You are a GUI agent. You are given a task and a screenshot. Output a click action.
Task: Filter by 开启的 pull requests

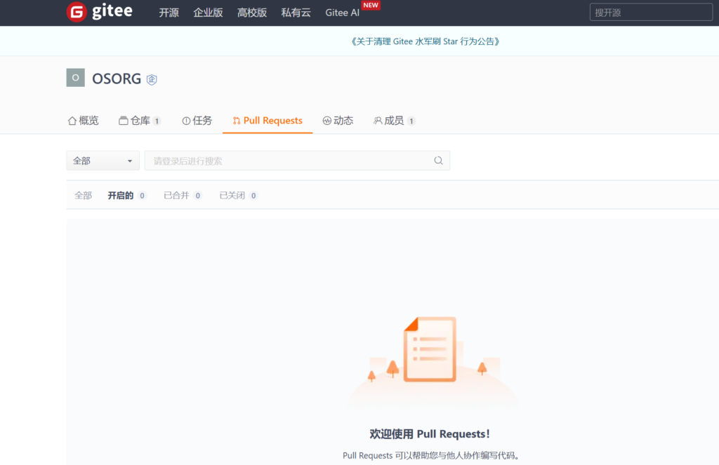[x=126, y=196]
